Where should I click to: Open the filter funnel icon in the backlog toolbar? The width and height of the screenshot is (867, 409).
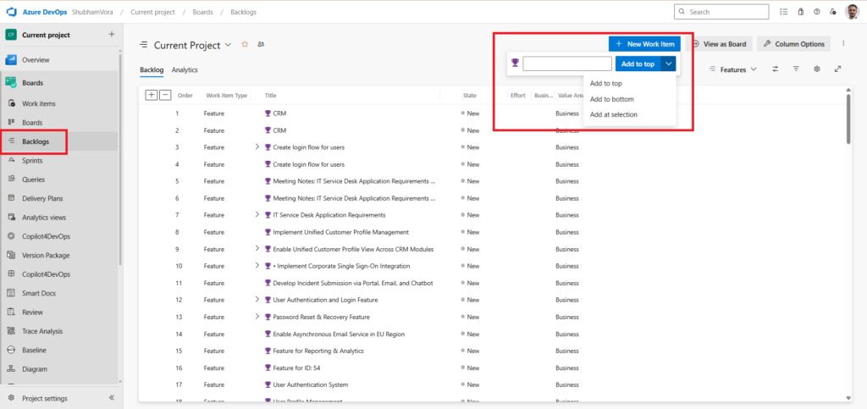796,69
